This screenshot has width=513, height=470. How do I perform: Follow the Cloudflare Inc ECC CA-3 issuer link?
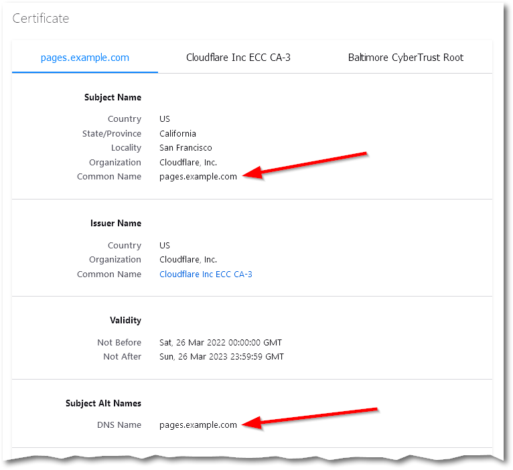(x=206, y=274)
